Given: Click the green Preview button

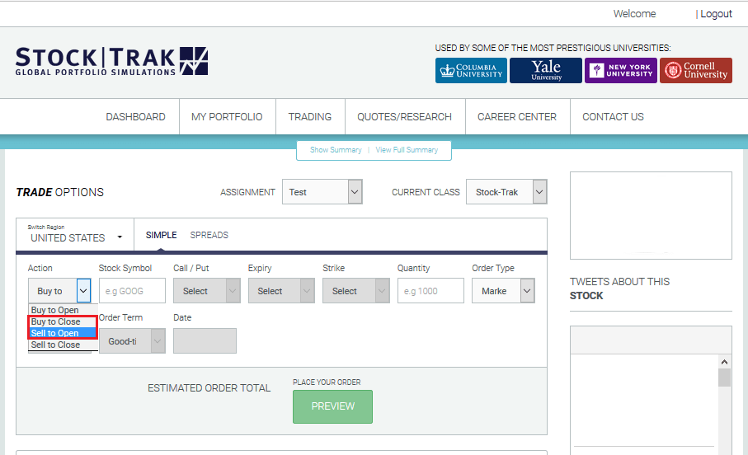Looking at the screenshot, I should click(x=332, y=406).
